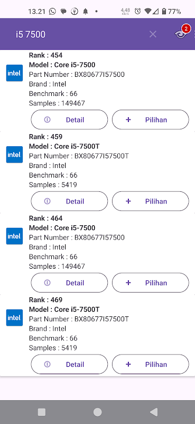
Task: Open Detail for Rank 454 Core i5-7500
Action: click(x=69, y=120)
